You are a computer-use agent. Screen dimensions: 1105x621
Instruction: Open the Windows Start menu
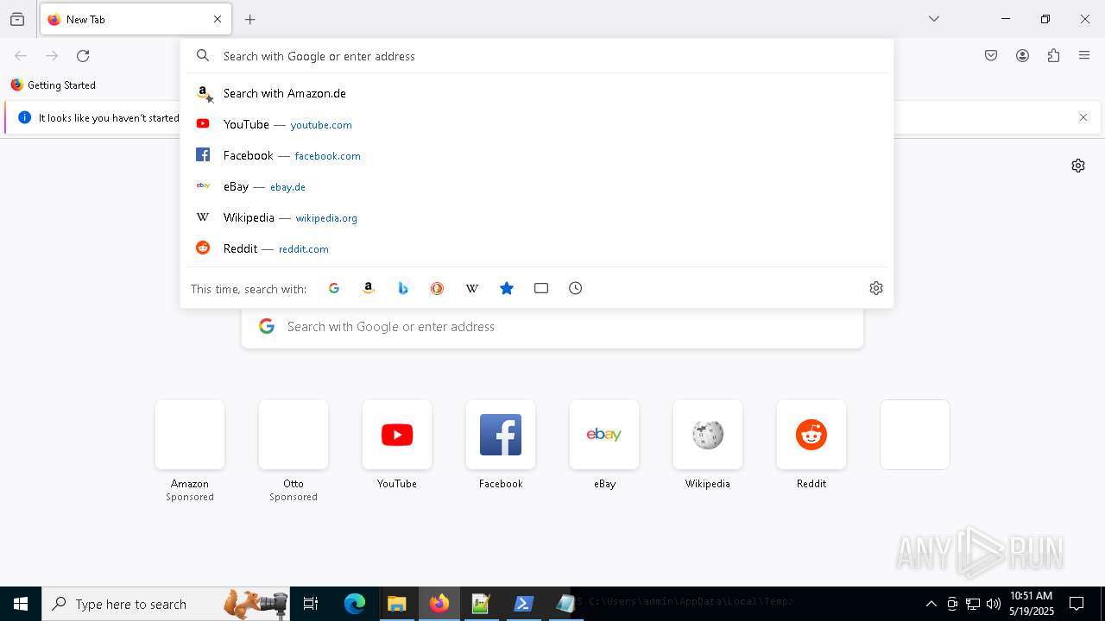point(21,604)
